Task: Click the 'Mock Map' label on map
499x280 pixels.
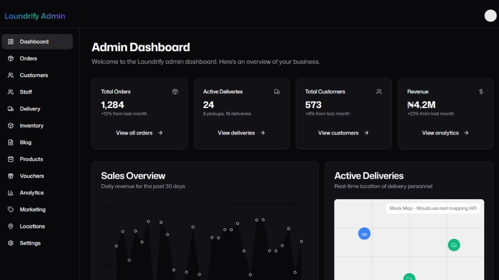Action: (x=433, y=208)
